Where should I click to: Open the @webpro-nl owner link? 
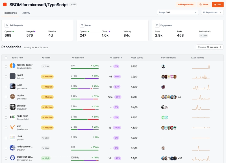click(x=23, y=129)
